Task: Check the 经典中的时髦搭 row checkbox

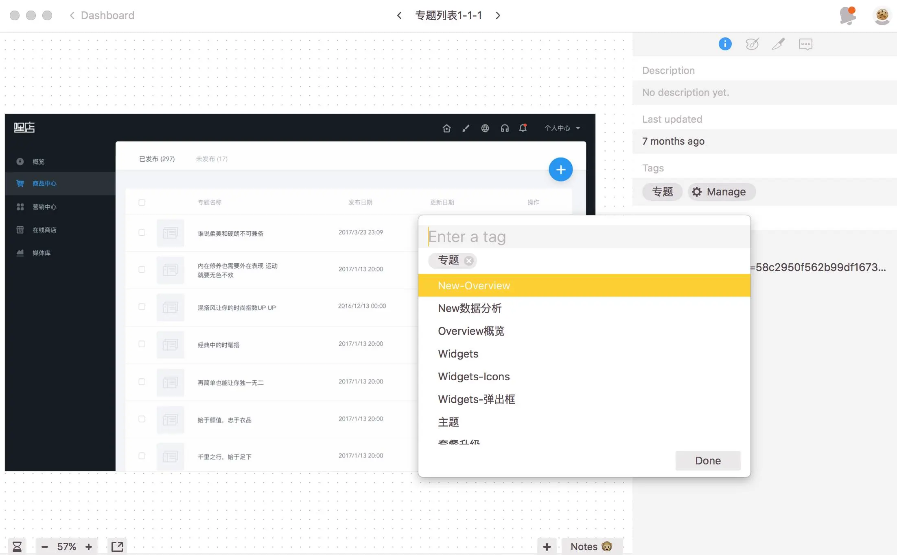Action: point(142,344)
